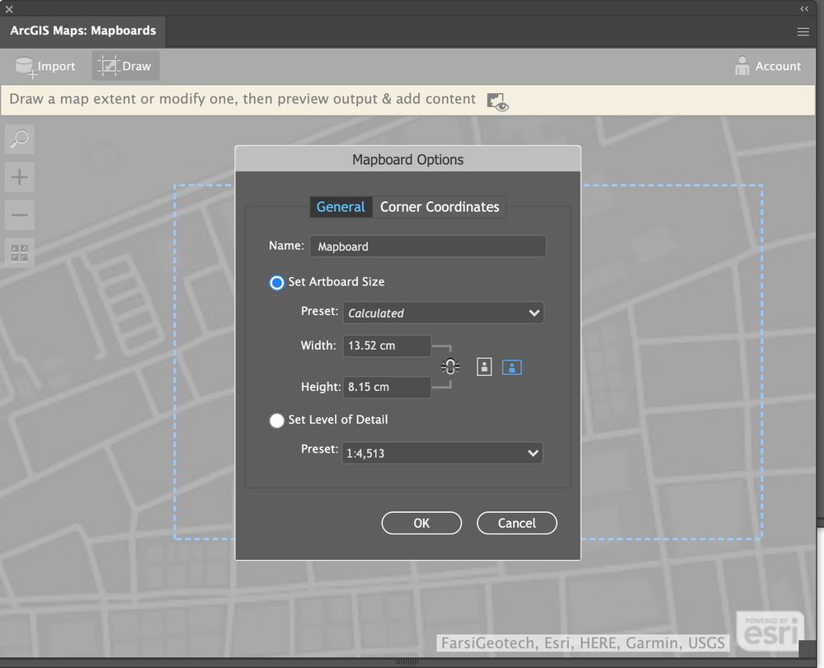Click the Import database icon
The image size is (824, 668).
(26, 67)
